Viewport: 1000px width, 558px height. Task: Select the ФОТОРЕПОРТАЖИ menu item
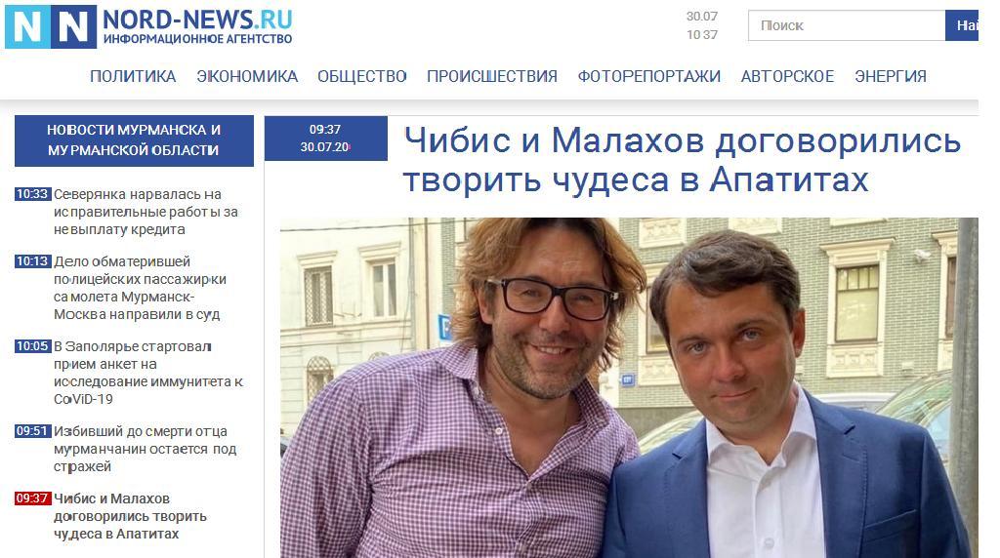pos(649,76)
